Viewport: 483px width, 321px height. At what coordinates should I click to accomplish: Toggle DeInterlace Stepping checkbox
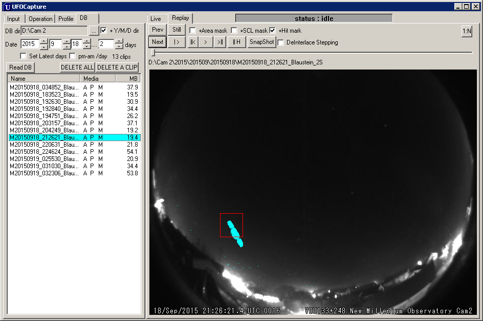click(x=280, y=42)
